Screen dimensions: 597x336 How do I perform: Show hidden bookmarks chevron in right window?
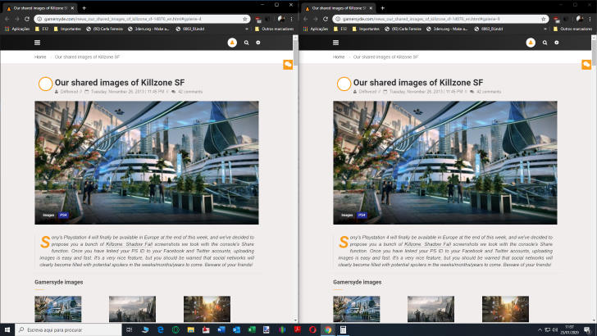pyautogui.click(x=545, y=29)
